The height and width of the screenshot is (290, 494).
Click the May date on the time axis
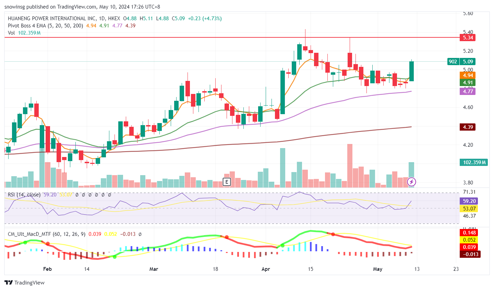point(377,269)
